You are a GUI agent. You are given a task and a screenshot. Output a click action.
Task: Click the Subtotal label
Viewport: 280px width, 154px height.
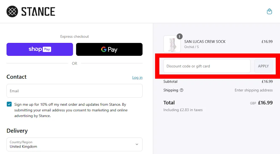[x=170, y=82]
